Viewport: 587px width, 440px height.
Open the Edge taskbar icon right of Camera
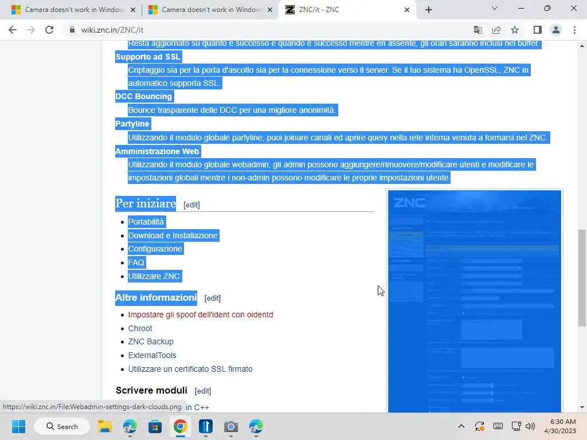pyautogui.click(x=256, y=426)
